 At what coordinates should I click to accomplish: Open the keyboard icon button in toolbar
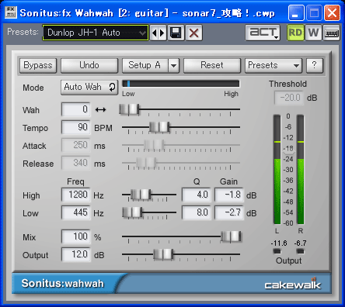[331, 33]
